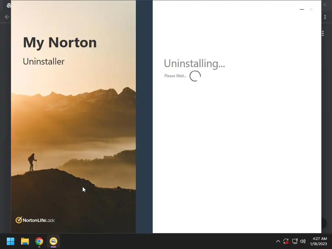Close the Norton uninstaller window
Screen dimensions: 332x249
(311, 9)
